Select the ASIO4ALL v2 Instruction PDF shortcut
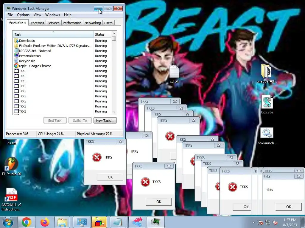 tap(11, 200)
